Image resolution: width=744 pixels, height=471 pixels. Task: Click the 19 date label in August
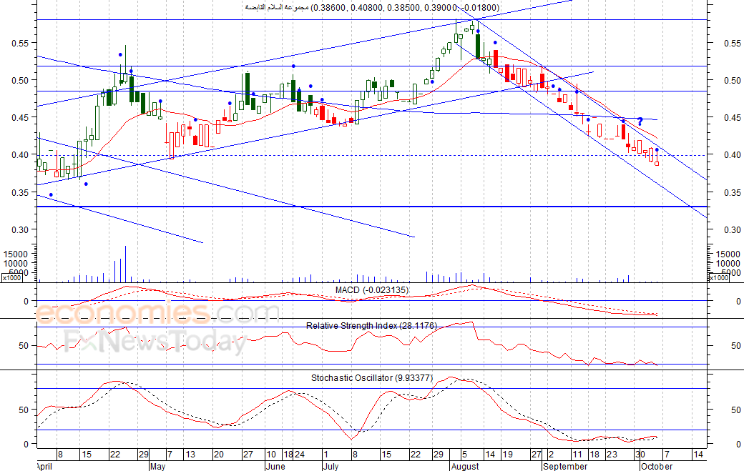(x=507, y=455)
